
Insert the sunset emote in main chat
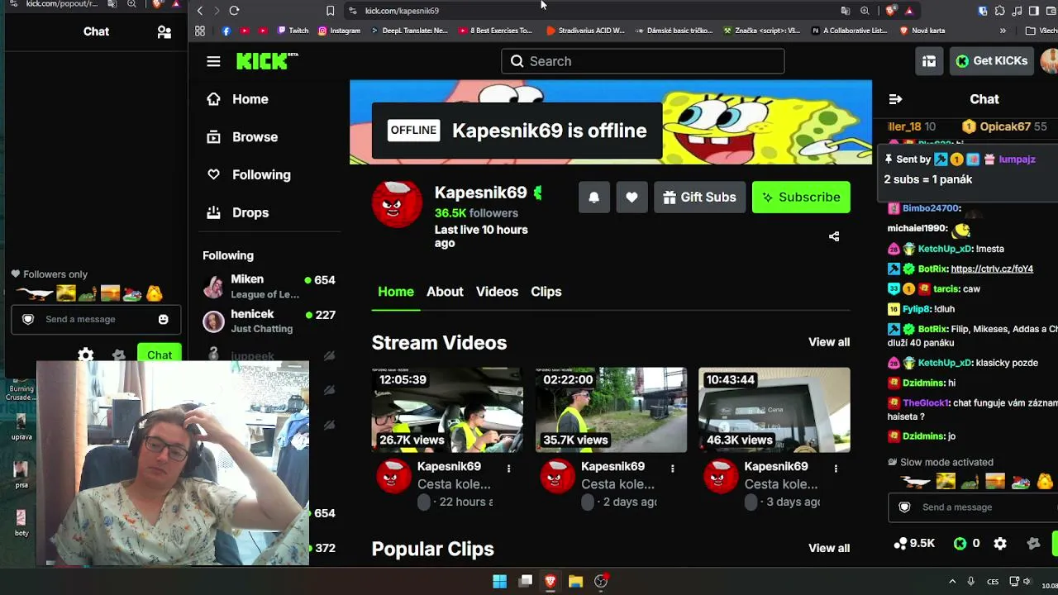(995, 481)
